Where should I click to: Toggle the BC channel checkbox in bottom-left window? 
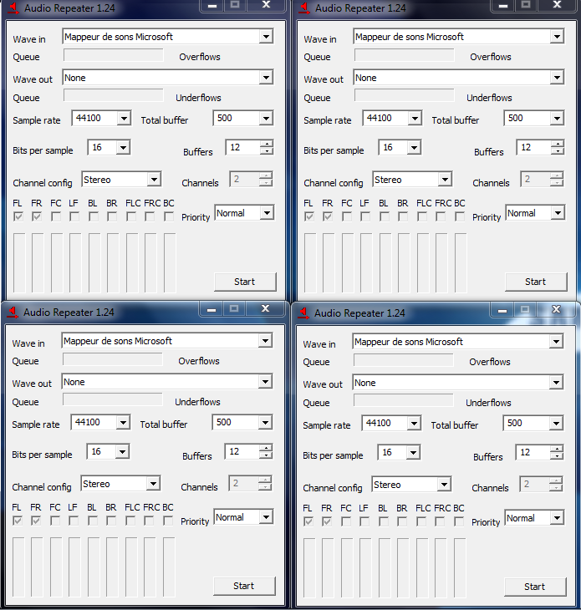tap(168, 521)
